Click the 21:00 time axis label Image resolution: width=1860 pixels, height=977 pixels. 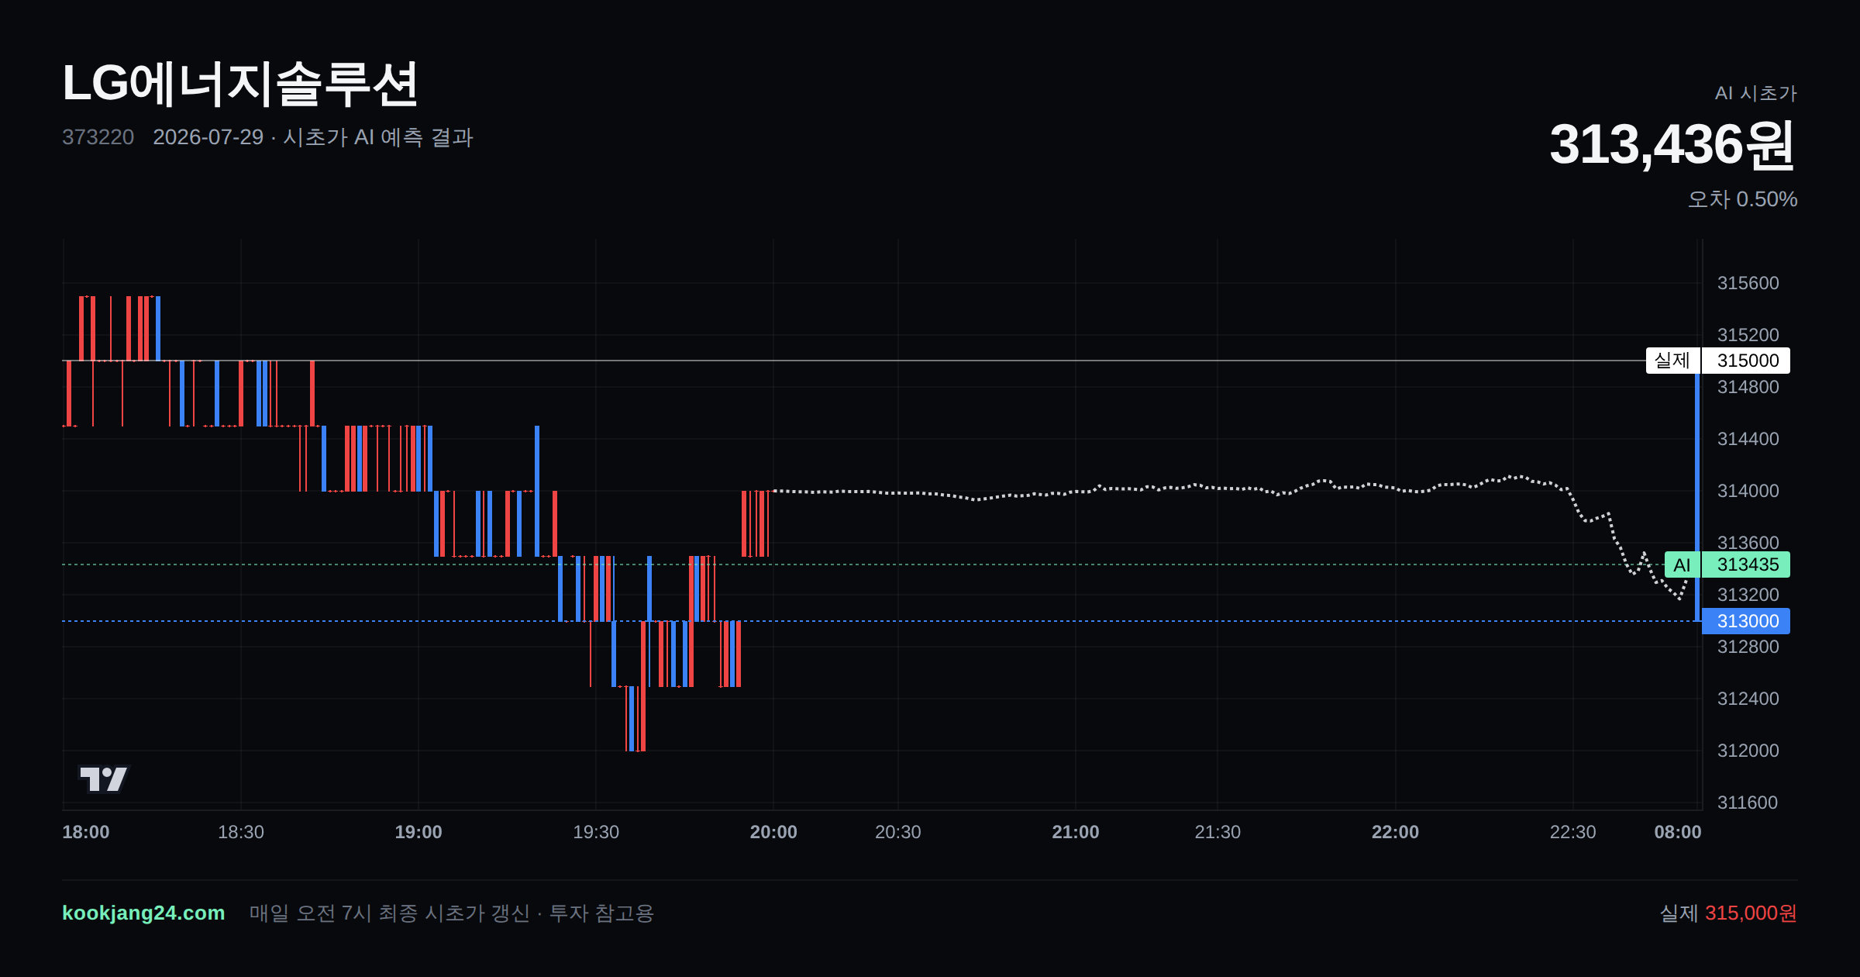[x=1076, y=832]
